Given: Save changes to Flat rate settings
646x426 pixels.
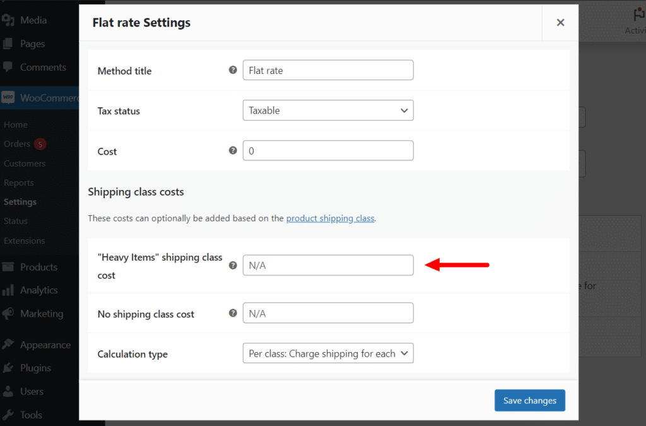Looking at the screenshot, I should pyautogui.click(x=529, y=400).
